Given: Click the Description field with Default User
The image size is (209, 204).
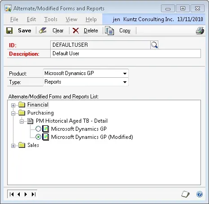Looking at the screenshot, I should coord(126,53).
